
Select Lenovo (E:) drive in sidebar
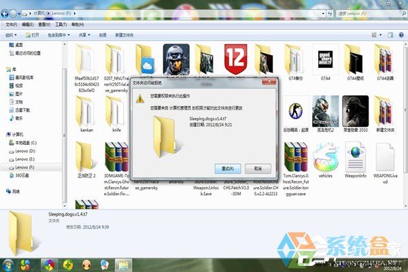point(22,159)
